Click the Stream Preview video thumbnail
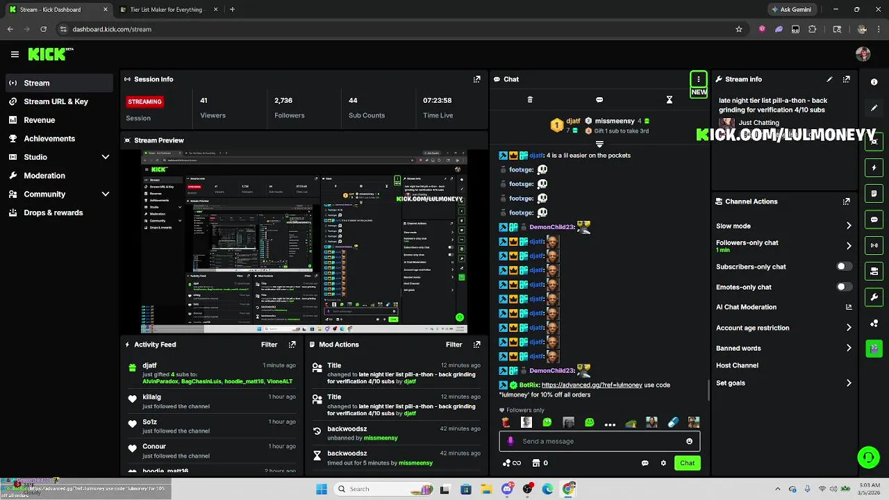The height and width of the screenshot is (500, 889). coord(304,241)
